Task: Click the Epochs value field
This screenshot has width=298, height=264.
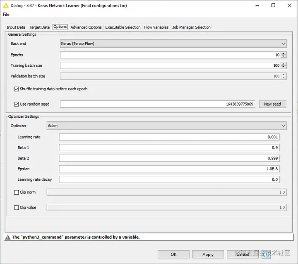Action: 170,55
